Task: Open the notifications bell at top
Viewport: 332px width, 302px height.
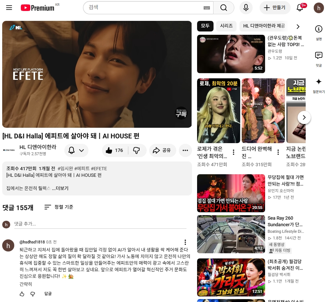Action: 299,8
